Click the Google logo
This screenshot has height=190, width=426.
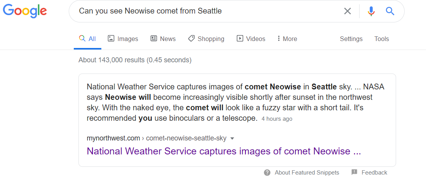[x=25, y=11]
